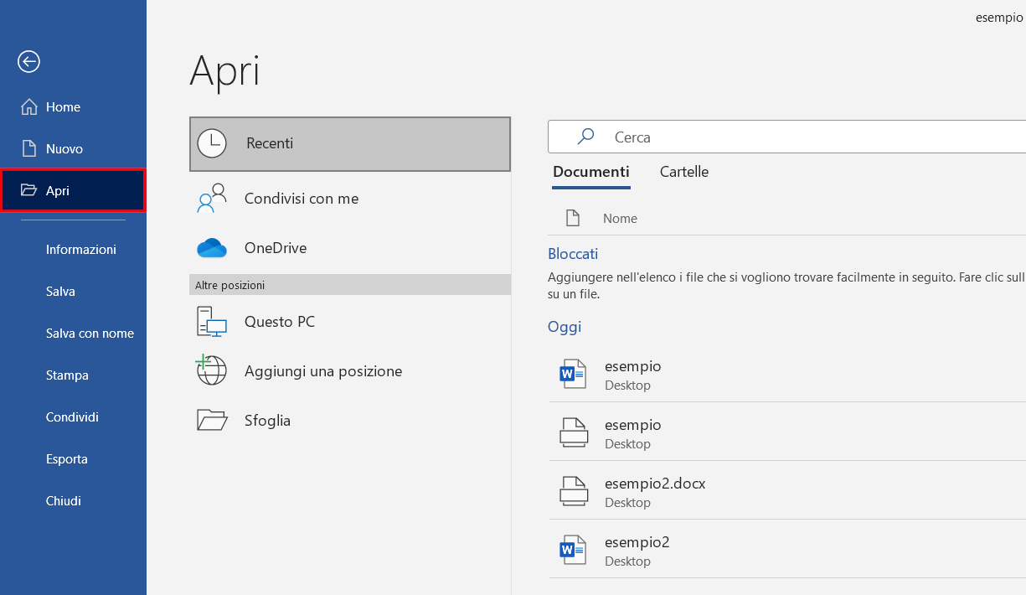The width and height of the screenshot is (1026, 595).
Task: Open the esempio file with the printer icon
Action: tap(787, 432)
